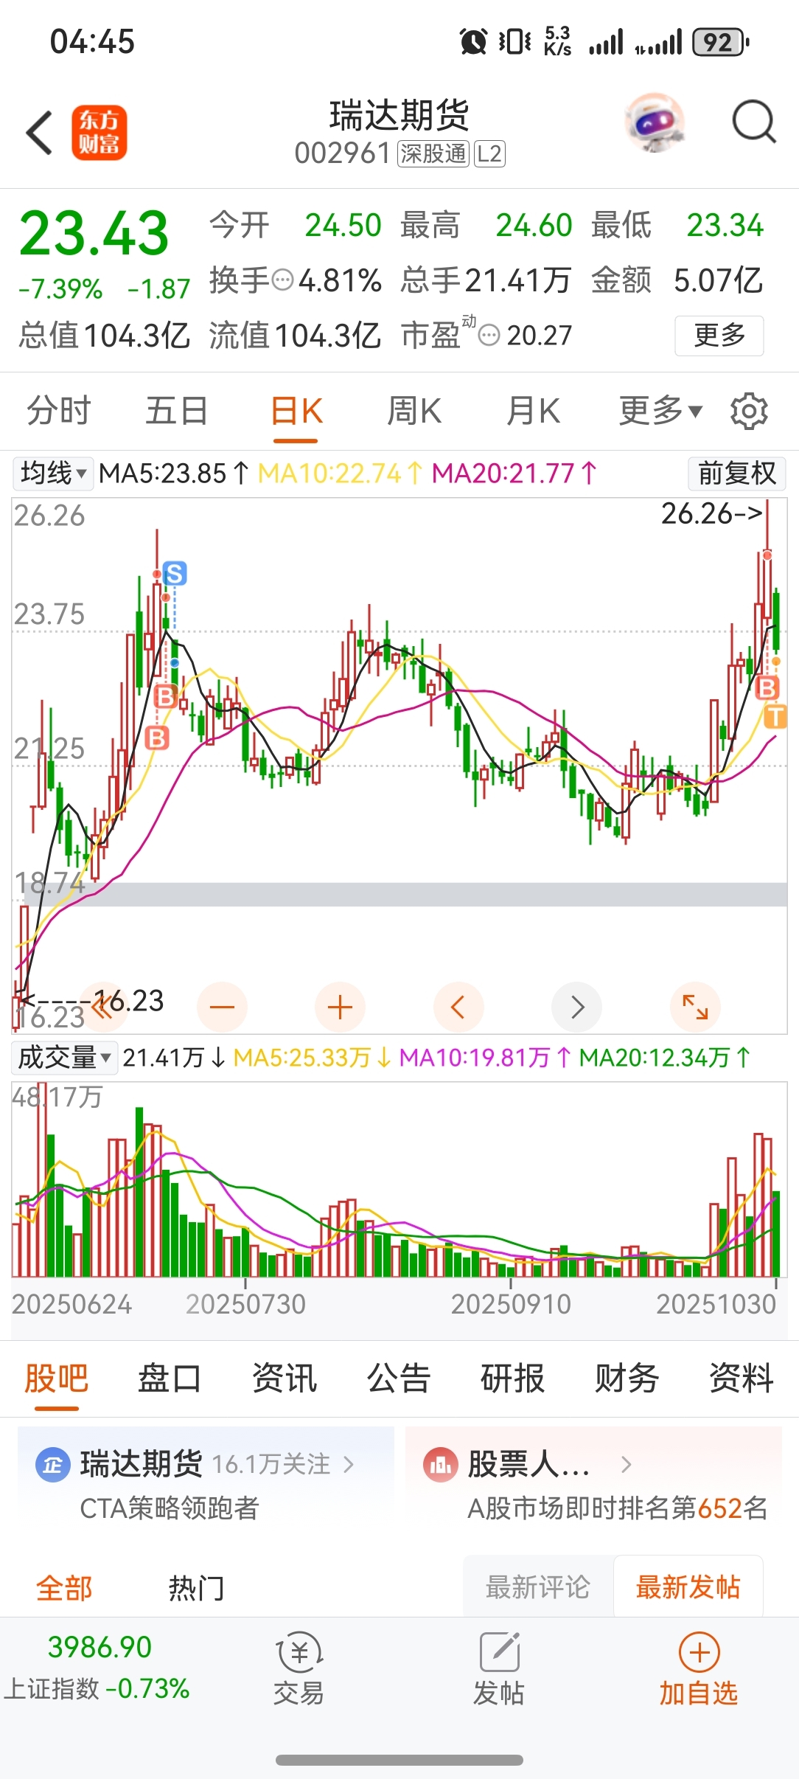Tap the 上证指数 3986.90 ticker

tap(97, 1667)
